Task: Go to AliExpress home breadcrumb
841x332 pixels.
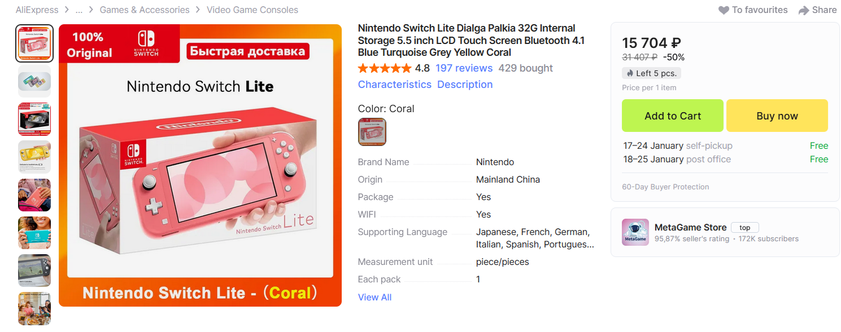Action: click(x=37, y=10)
